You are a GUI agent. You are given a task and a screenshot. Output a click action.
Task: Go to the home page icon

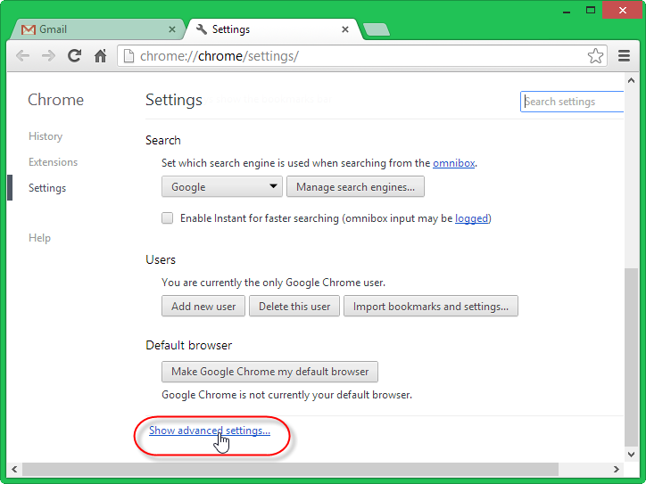tap(101, 56)
